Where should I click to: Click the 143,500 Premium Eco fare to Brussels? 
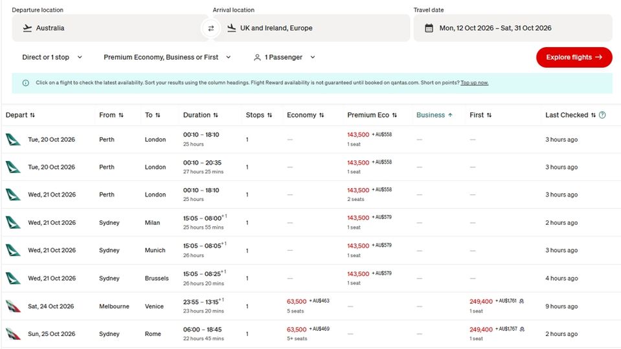pos(358,274)
